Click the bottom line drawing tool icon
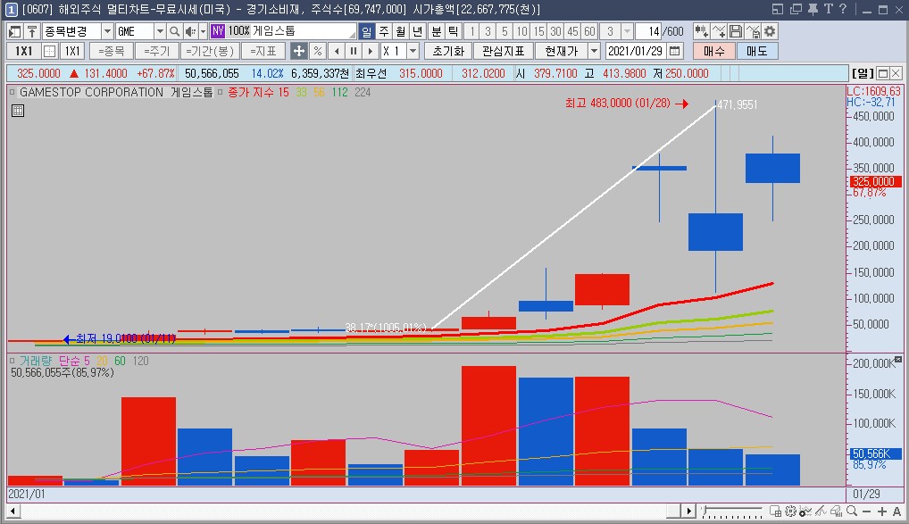Image resolution: width=909 pixels, height=524 pixels. (x=821, y=512)
